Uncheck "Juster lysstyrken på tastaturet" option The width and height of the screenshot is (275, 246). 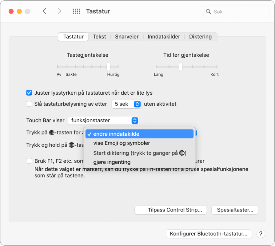tap(29, 92)
